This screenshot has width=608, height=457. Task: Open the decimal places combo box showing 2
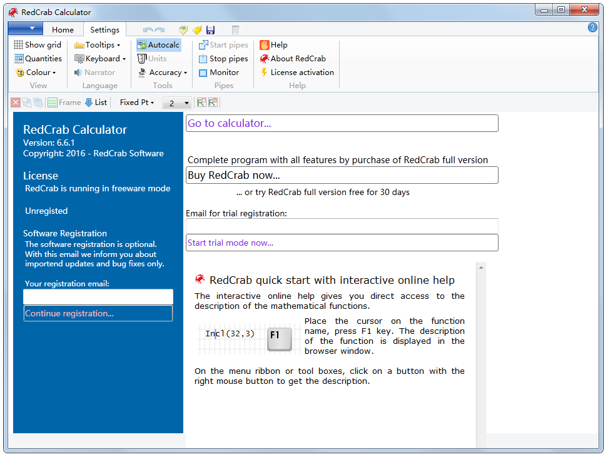(177, 103)
